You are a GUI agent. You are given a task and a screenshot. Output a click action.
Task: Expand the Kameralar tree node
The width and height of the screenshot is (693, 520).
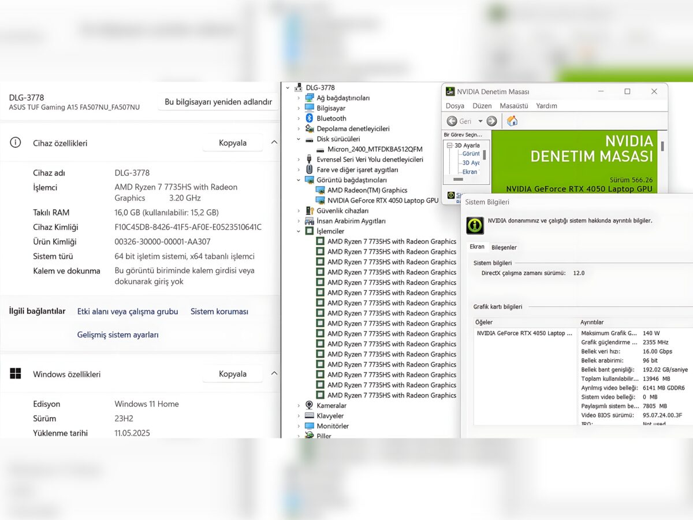tap(299, 406)
